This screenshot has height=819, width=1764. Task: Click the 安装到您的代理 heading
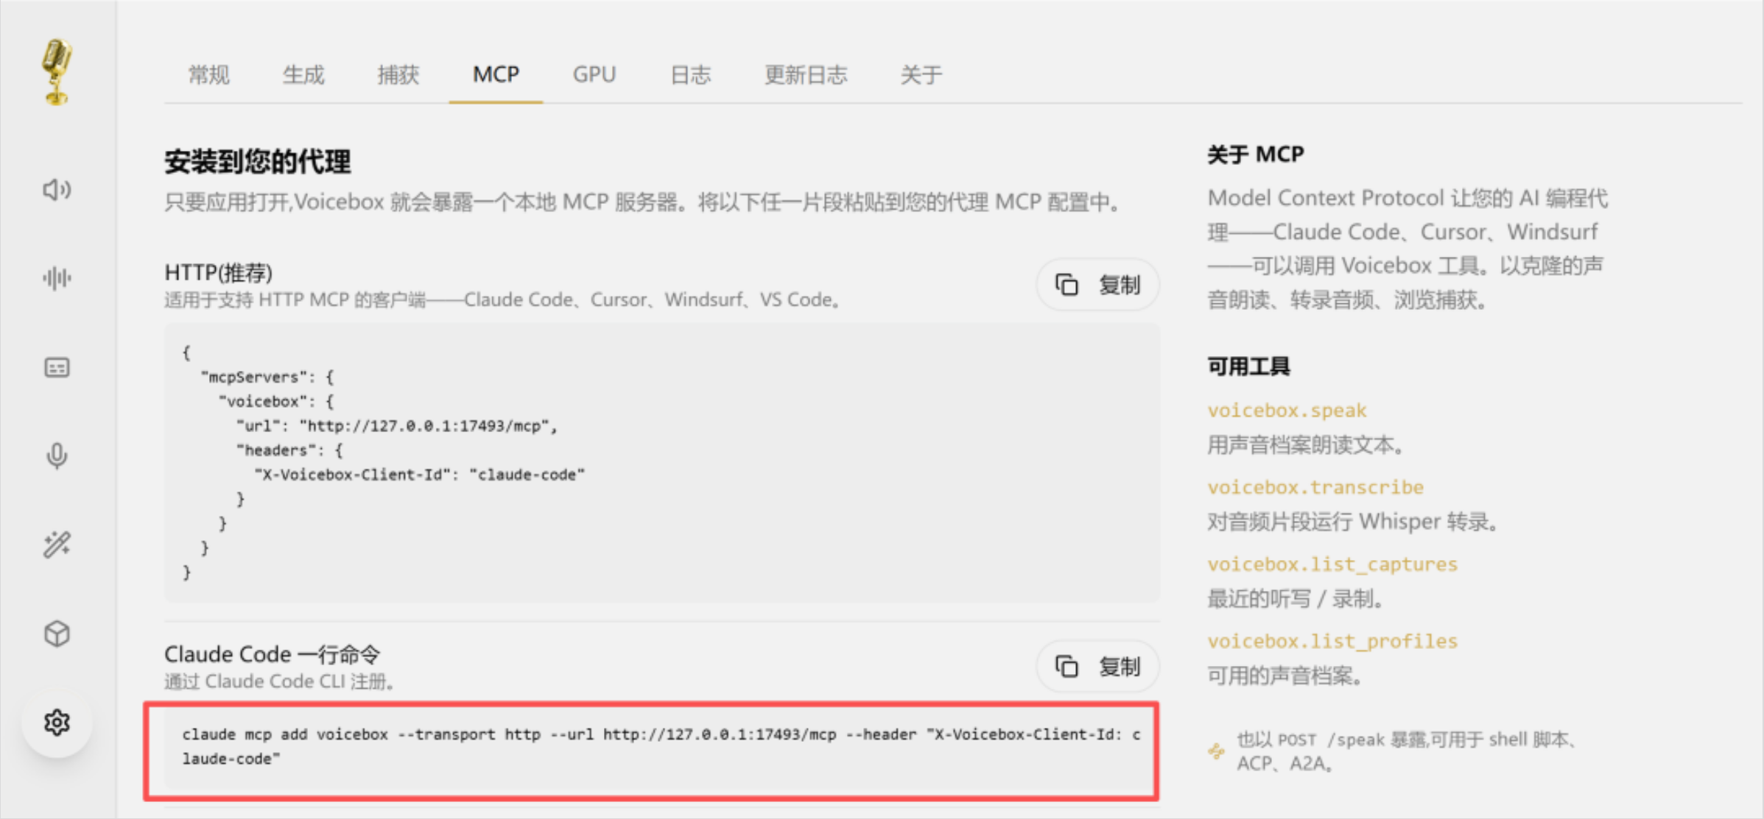258,162
